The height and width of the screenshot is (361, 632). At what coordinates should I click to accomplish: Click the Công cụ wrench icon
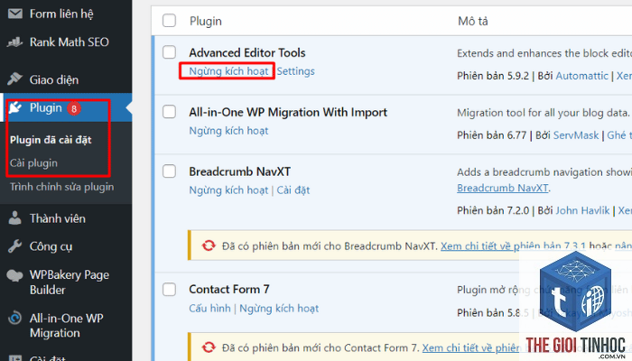(15, 246)
